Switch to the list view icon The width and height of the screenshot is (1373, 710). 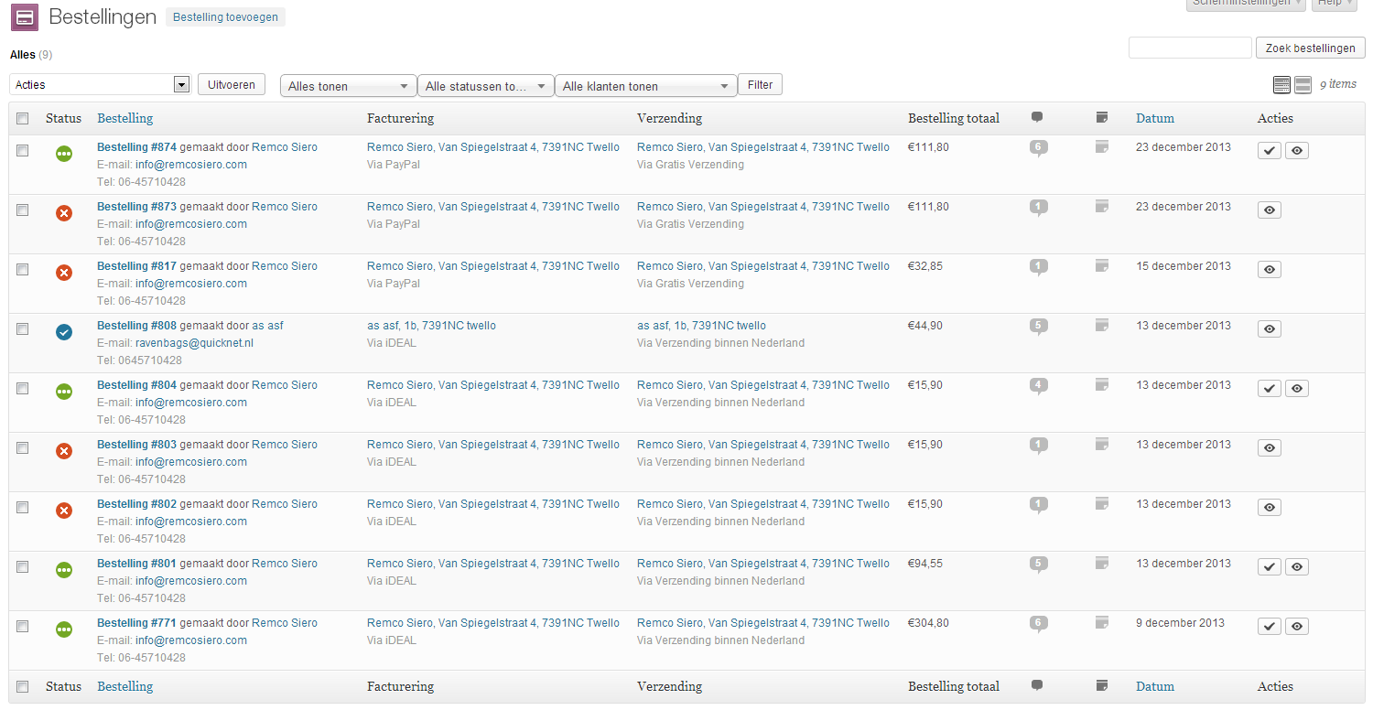[x=1281, y=85]
